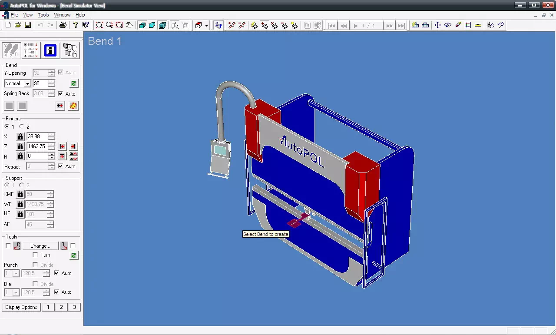The image size is (556, 335).
Task: Select the Pan view arrows icon
Action: pyautogui.click(x=437, y=25)
